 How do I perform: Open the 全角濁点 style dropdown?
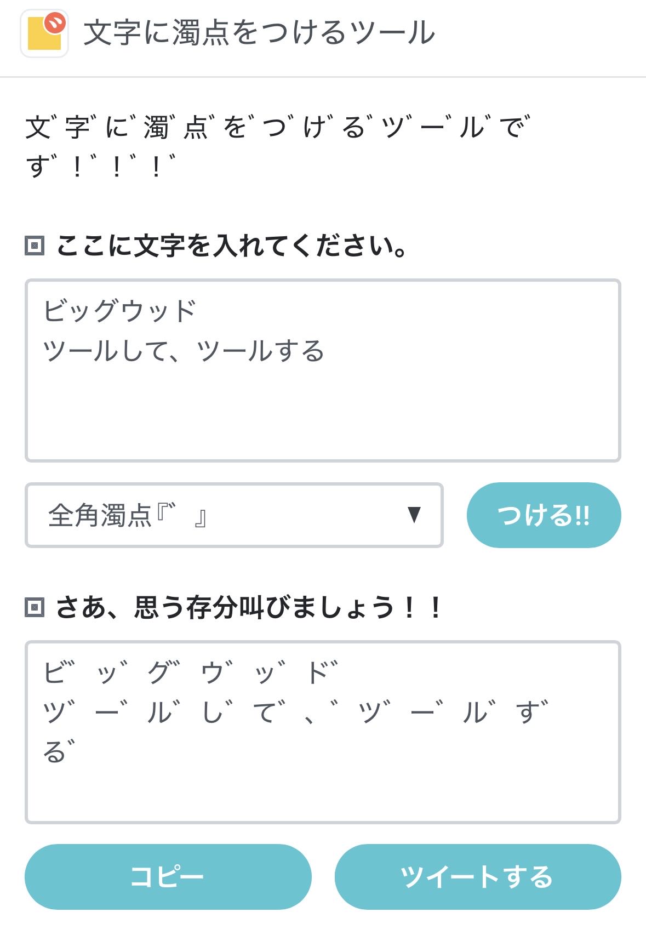click(233, 515)
